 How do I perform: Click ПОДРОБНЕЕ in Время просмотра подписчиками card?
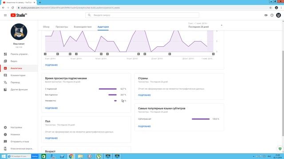click(x=51, y=108)
